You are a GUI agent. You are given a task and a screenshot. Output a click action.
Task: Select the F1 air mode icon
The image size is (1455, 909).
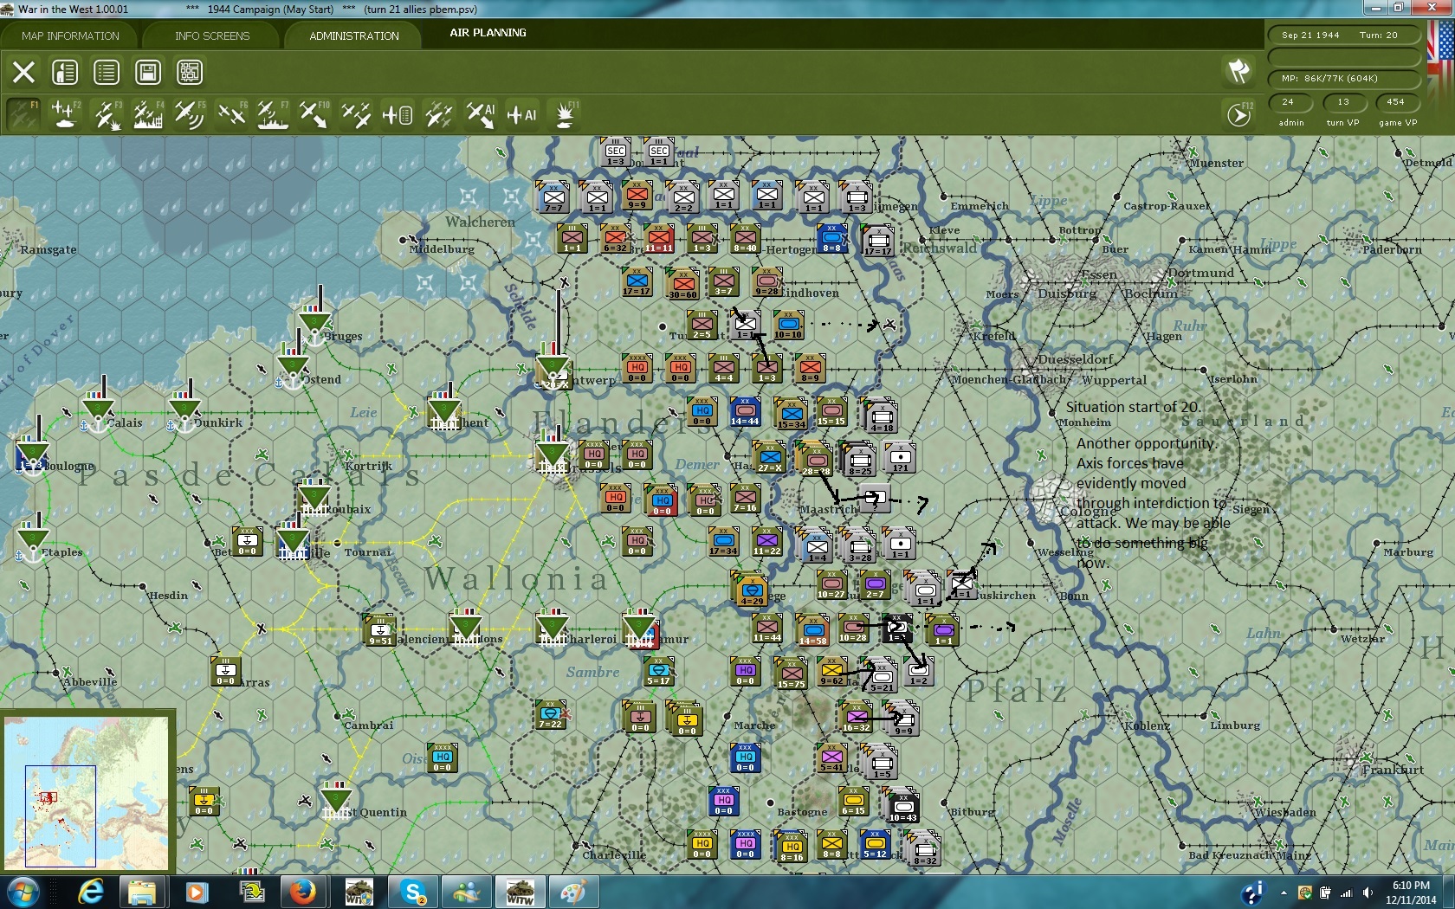pos(23,114)
